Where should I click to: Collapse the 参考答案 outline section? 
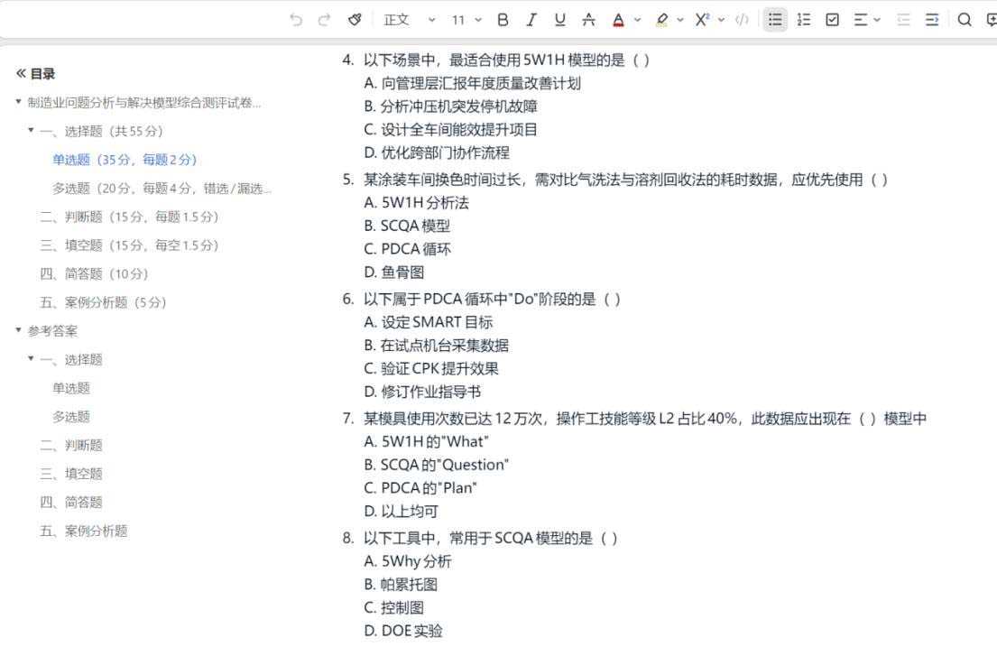18,330
